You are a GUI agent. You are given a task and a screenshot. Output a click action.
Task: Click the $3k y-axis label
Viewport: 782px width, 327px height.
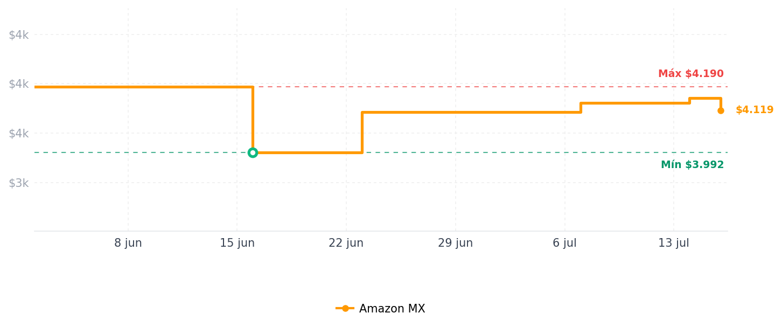(18, 183)
